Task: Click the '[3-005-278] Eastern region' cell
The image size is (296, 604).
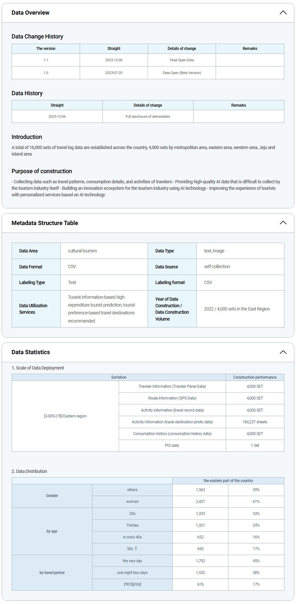Action: [65, 416]
